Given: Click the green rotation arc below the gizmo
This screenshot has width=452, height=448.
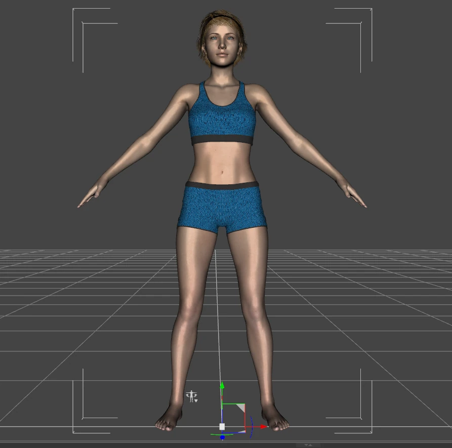Looking at the screenshot, I should 221,434.
